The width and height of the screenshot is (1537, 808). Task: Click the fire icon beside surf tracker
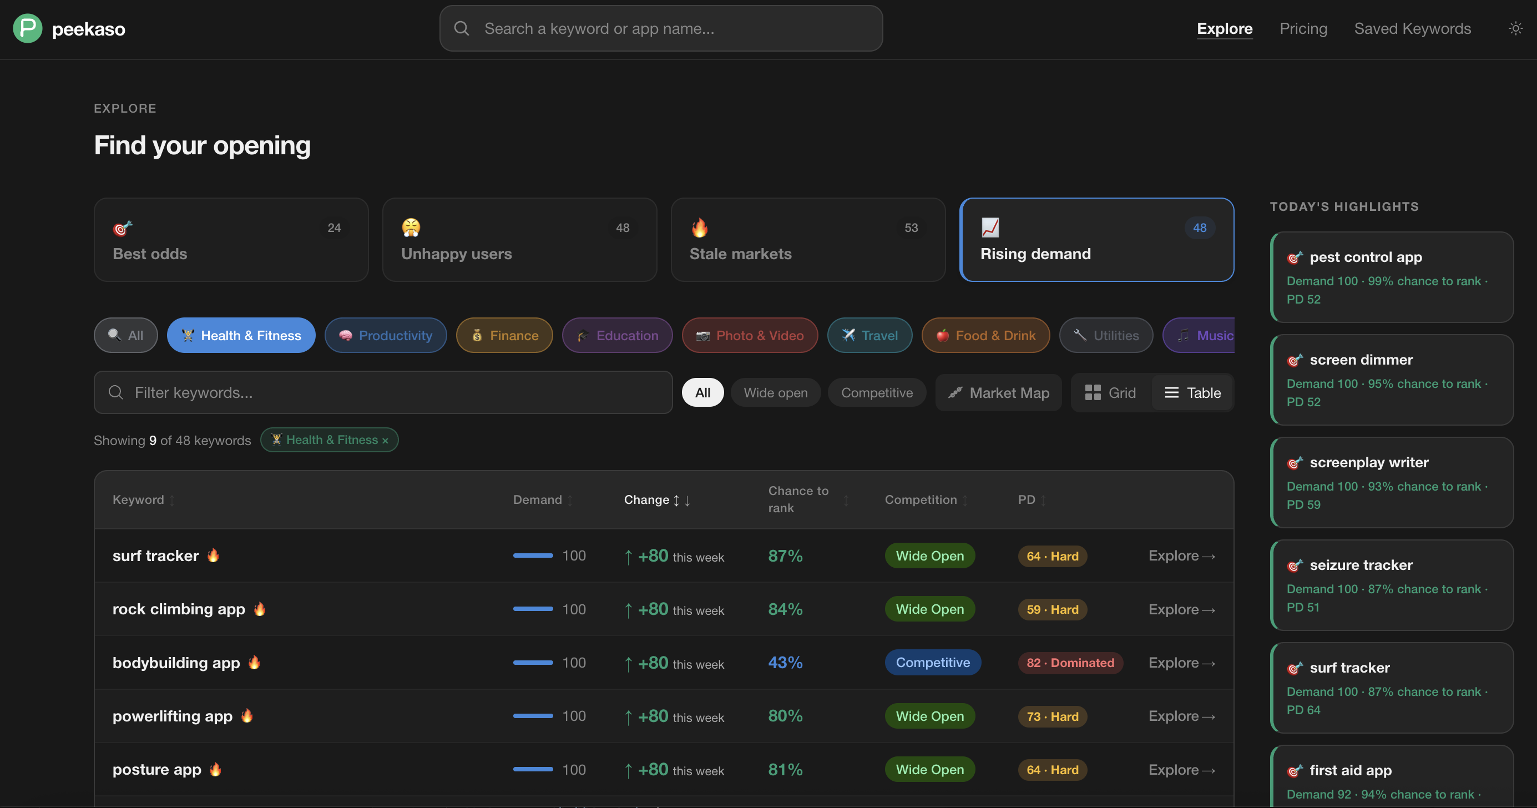coord(213,555)
